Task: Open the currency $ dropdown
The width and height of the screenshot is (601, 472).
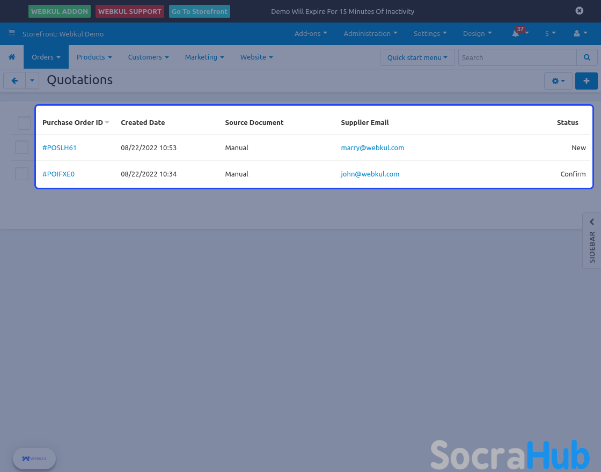Action: (550, 33)
